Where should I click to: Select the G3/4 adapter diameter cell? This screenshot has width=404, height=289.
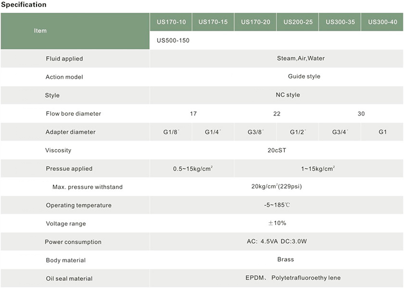[340, 132]
